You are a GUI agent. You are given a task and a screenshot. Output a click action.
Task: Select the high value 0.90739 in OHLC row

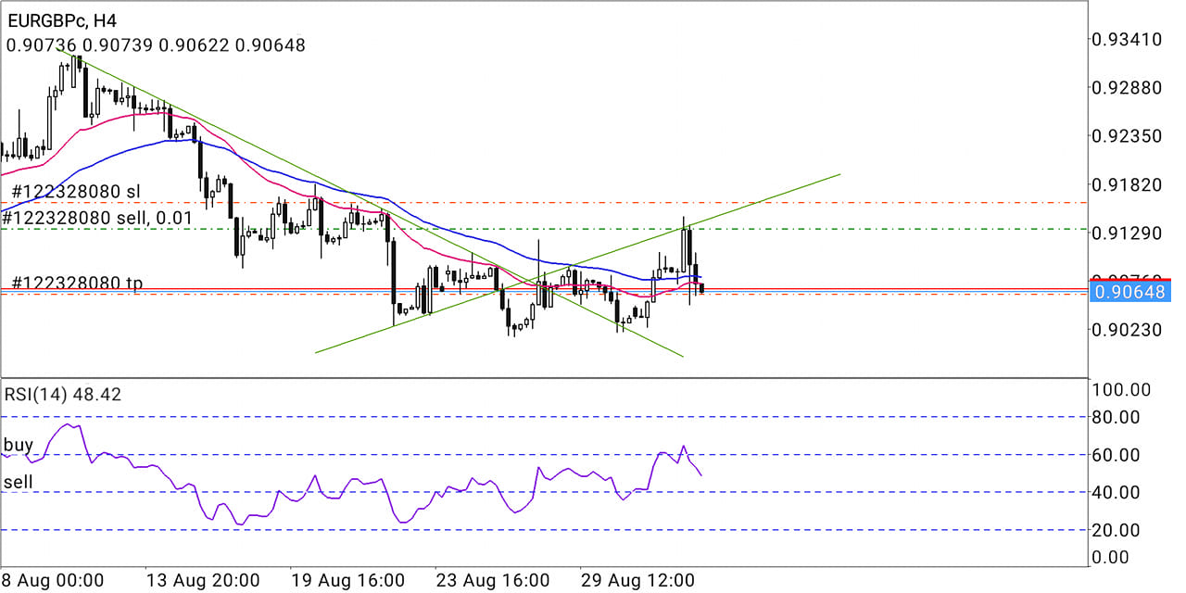click(x=119, y=44)
